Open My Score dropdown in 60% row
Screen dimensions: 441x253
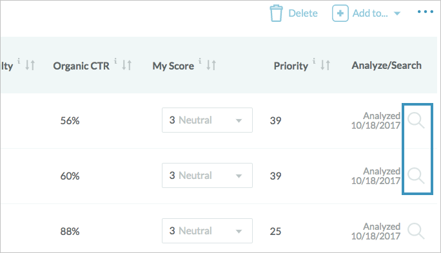pos(207,176)
